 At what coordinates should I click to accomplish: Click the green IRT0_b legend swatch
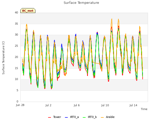click(x=84, y=117)
